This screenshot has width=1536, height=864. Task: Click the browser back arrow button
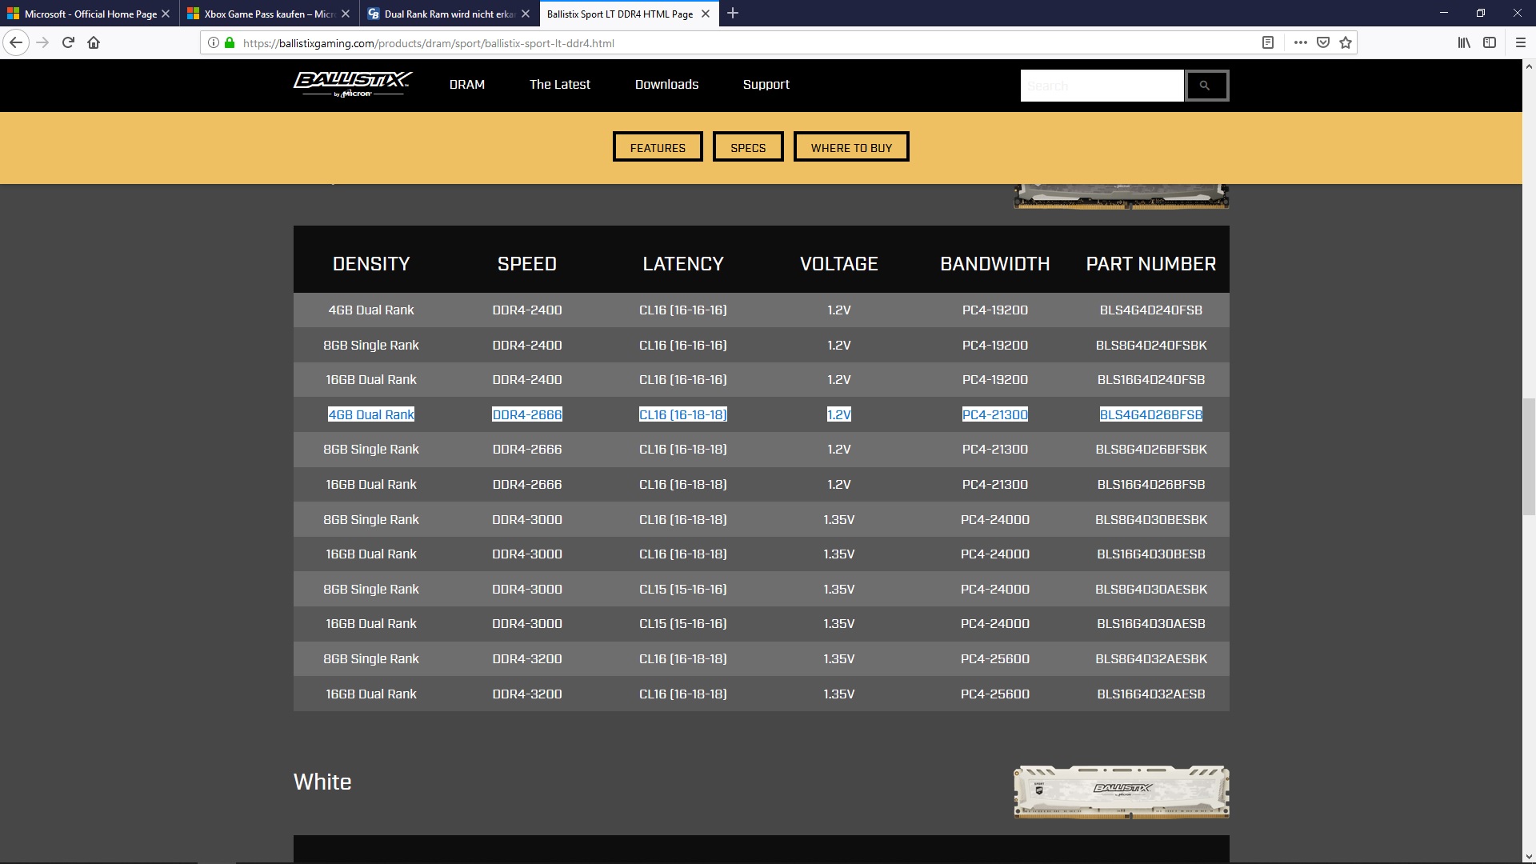click(x=16, y=42)
